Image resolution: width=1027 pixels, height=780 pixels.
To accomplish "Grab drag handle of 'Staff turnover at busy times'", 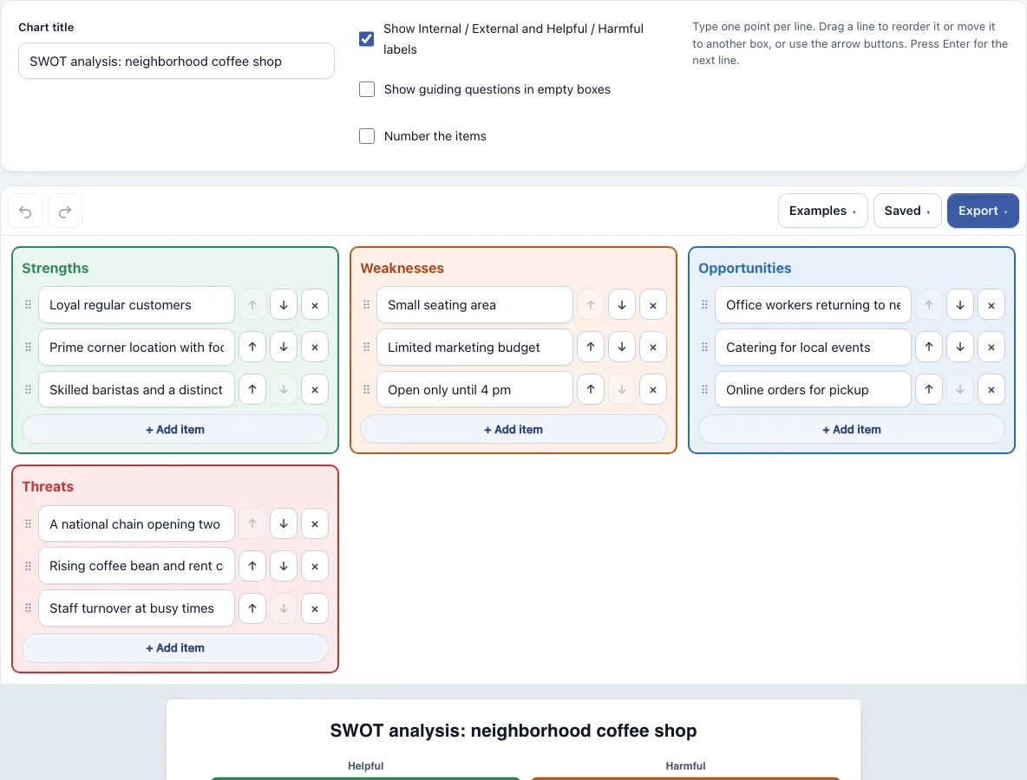I will [28, 608].
